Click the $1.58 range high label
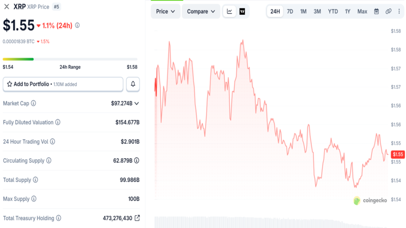This screenshot has height=228, width=406. click(132, 67)
